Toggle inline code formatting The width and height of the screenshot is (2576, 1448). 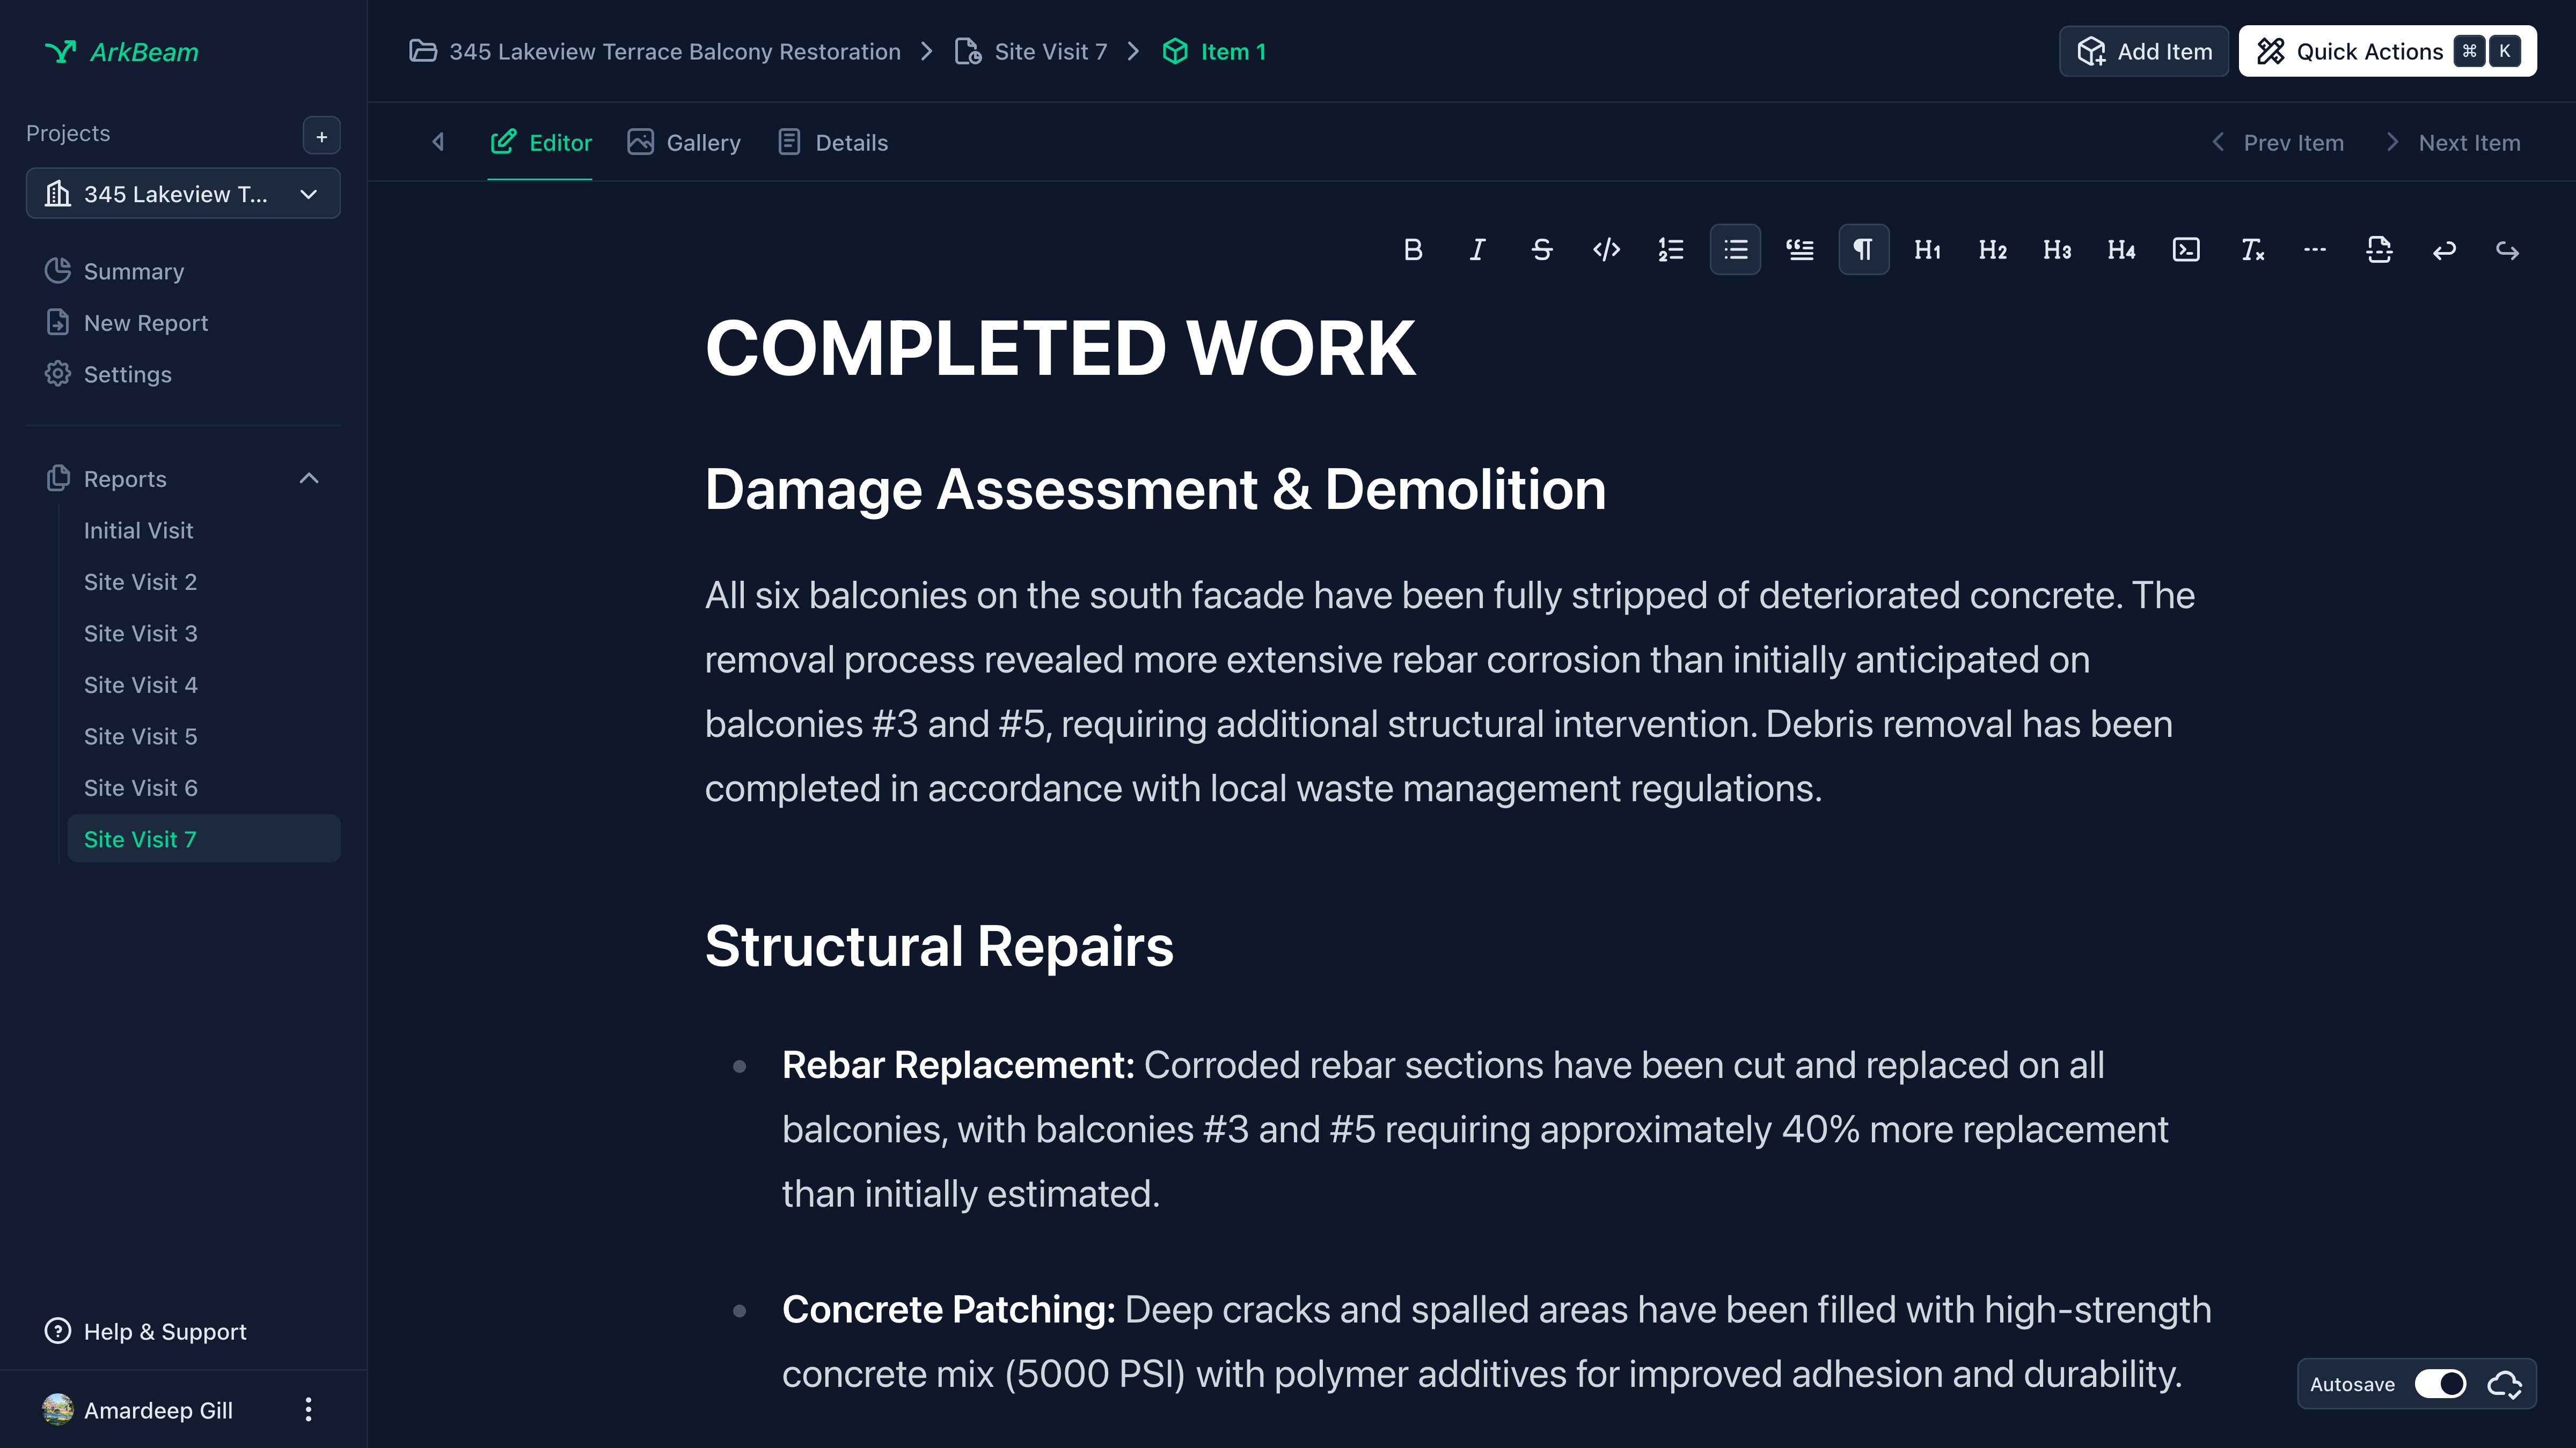coord(1606,250)
